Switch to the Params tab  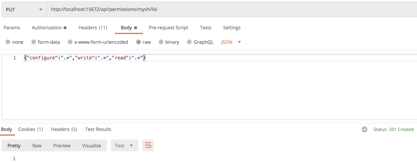[12, 28]
